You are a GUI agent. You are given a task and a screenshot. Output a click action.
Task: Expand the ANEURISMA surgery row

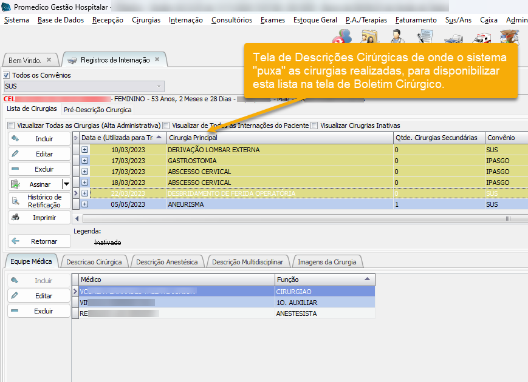coord(85,204)
